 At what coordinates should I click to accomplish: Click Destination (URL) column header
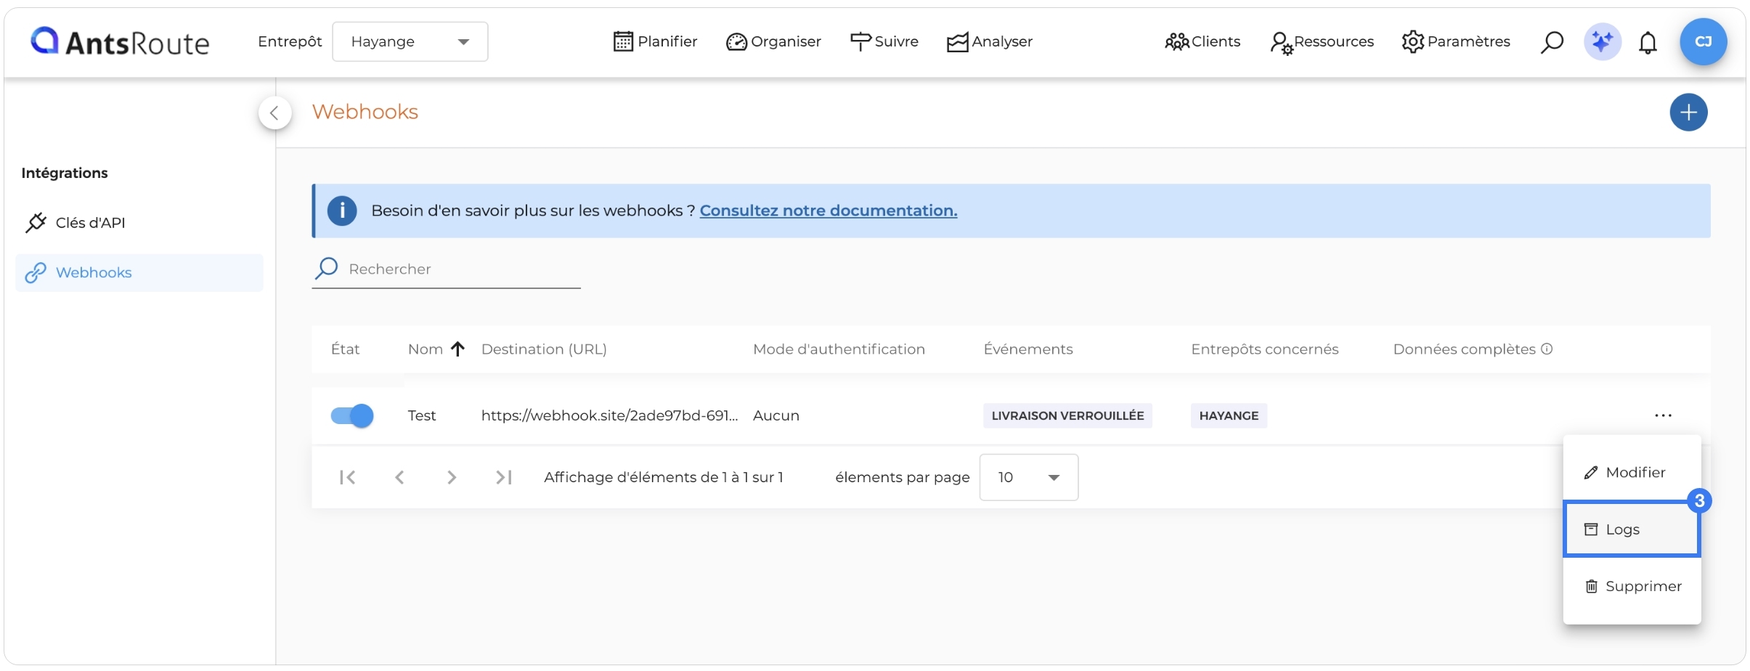544,349
